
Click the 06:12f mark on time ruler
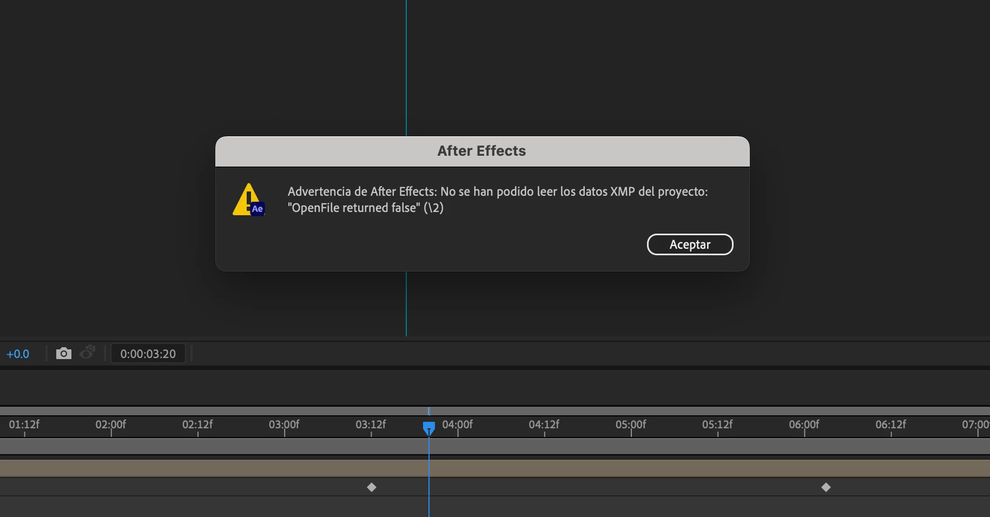click(x=890, y=425)
